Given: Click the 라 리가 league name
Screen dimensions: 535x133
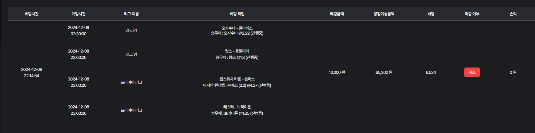Looking at the screenshot, I should click(x=131, y=31).
